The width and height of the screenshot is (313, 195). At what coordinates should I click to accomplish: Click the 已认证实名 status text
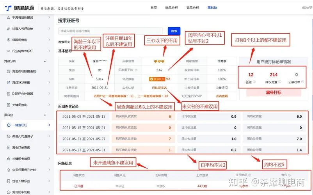point(159,88)
